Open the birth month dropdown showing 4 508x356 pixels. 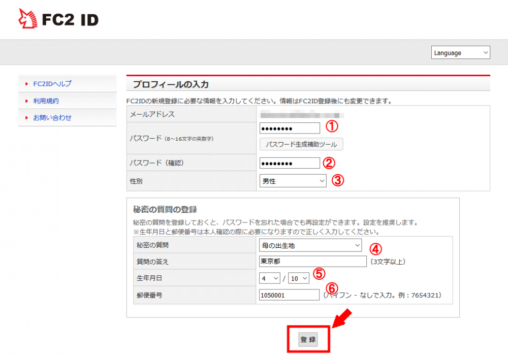point(270,278)
